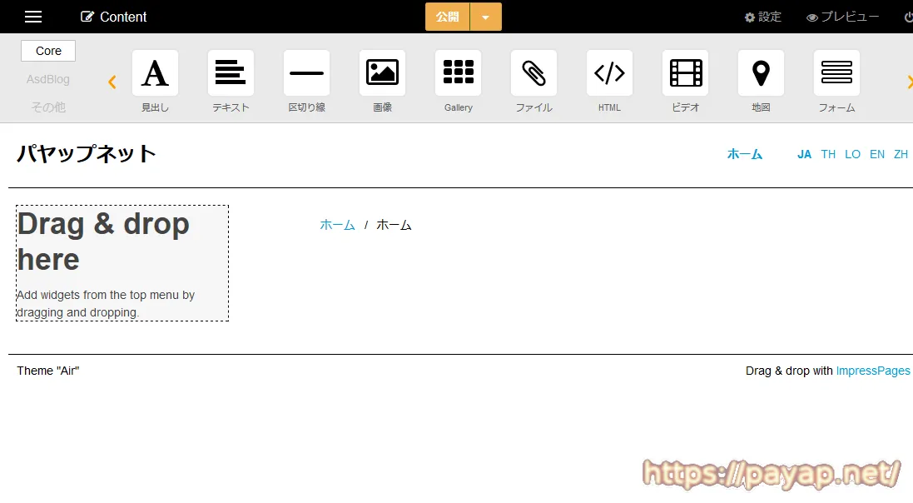This screenshot has height=503, width=913.
Task: Switch to the AsdBlog widget tab
Action: click(48, 79)
